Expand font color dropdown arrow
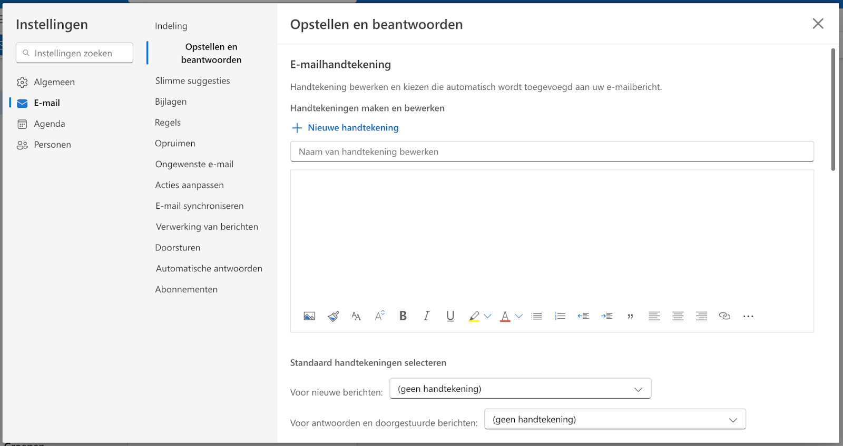This screenshot has height=446, width=843. 519,316
